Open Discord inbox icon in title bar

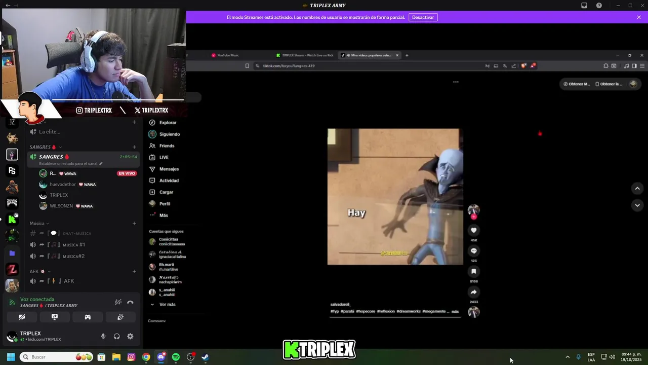point(584,6)
